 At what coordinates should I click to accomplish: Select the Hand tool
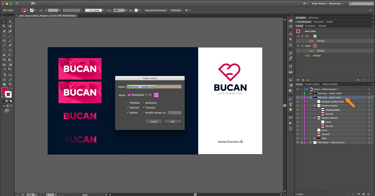pos(4,84)
